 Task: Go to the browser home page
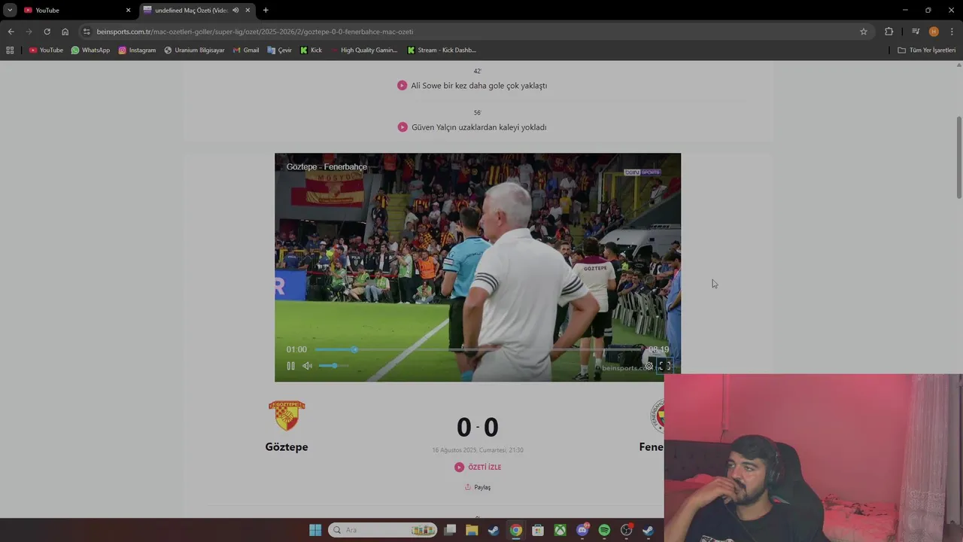click(x=65, y=32)
